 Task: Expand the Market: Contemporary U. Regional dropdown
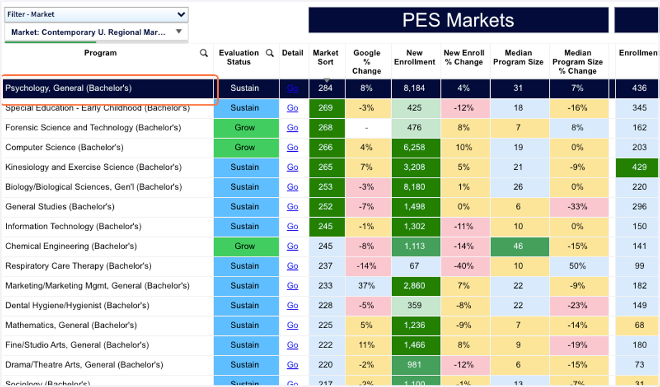[96, 32]
